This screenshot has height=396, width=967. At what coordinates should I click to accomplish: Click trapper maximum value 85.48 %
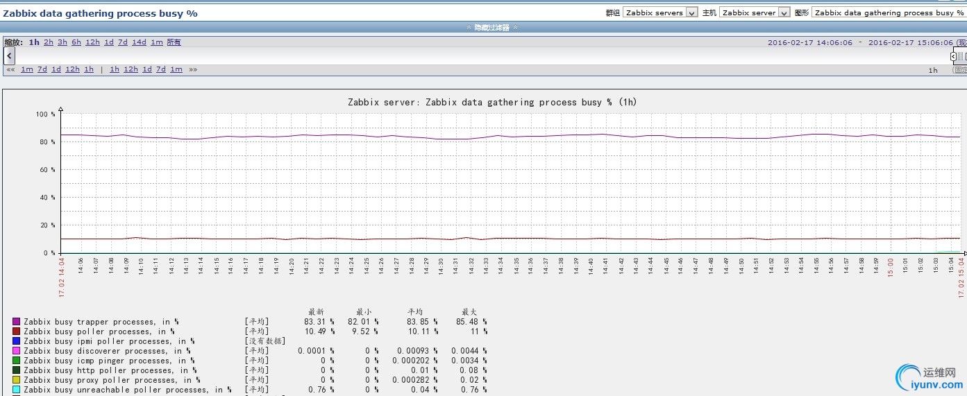point(471,322)
